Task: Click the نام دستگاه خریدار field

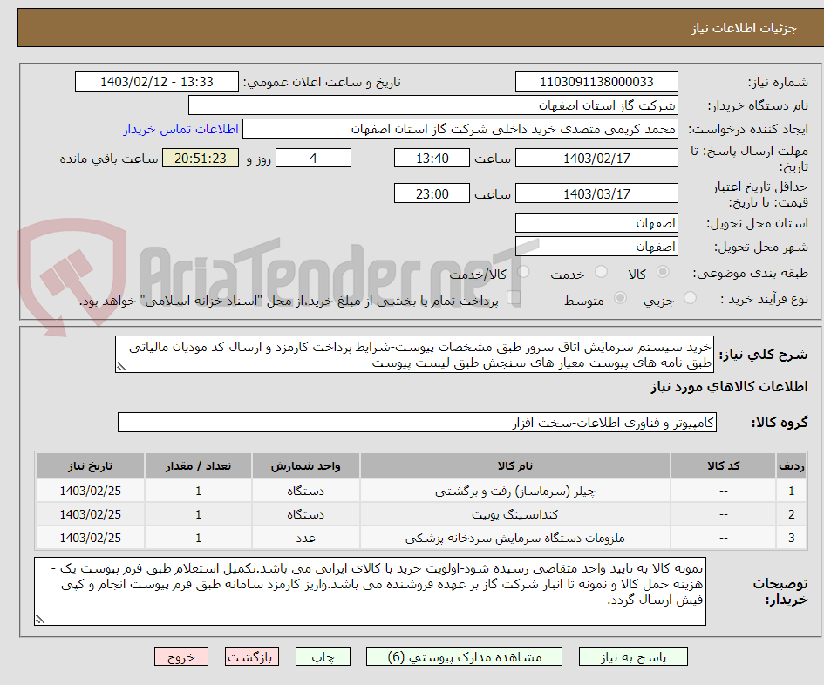Action: (x=433, y=105)
